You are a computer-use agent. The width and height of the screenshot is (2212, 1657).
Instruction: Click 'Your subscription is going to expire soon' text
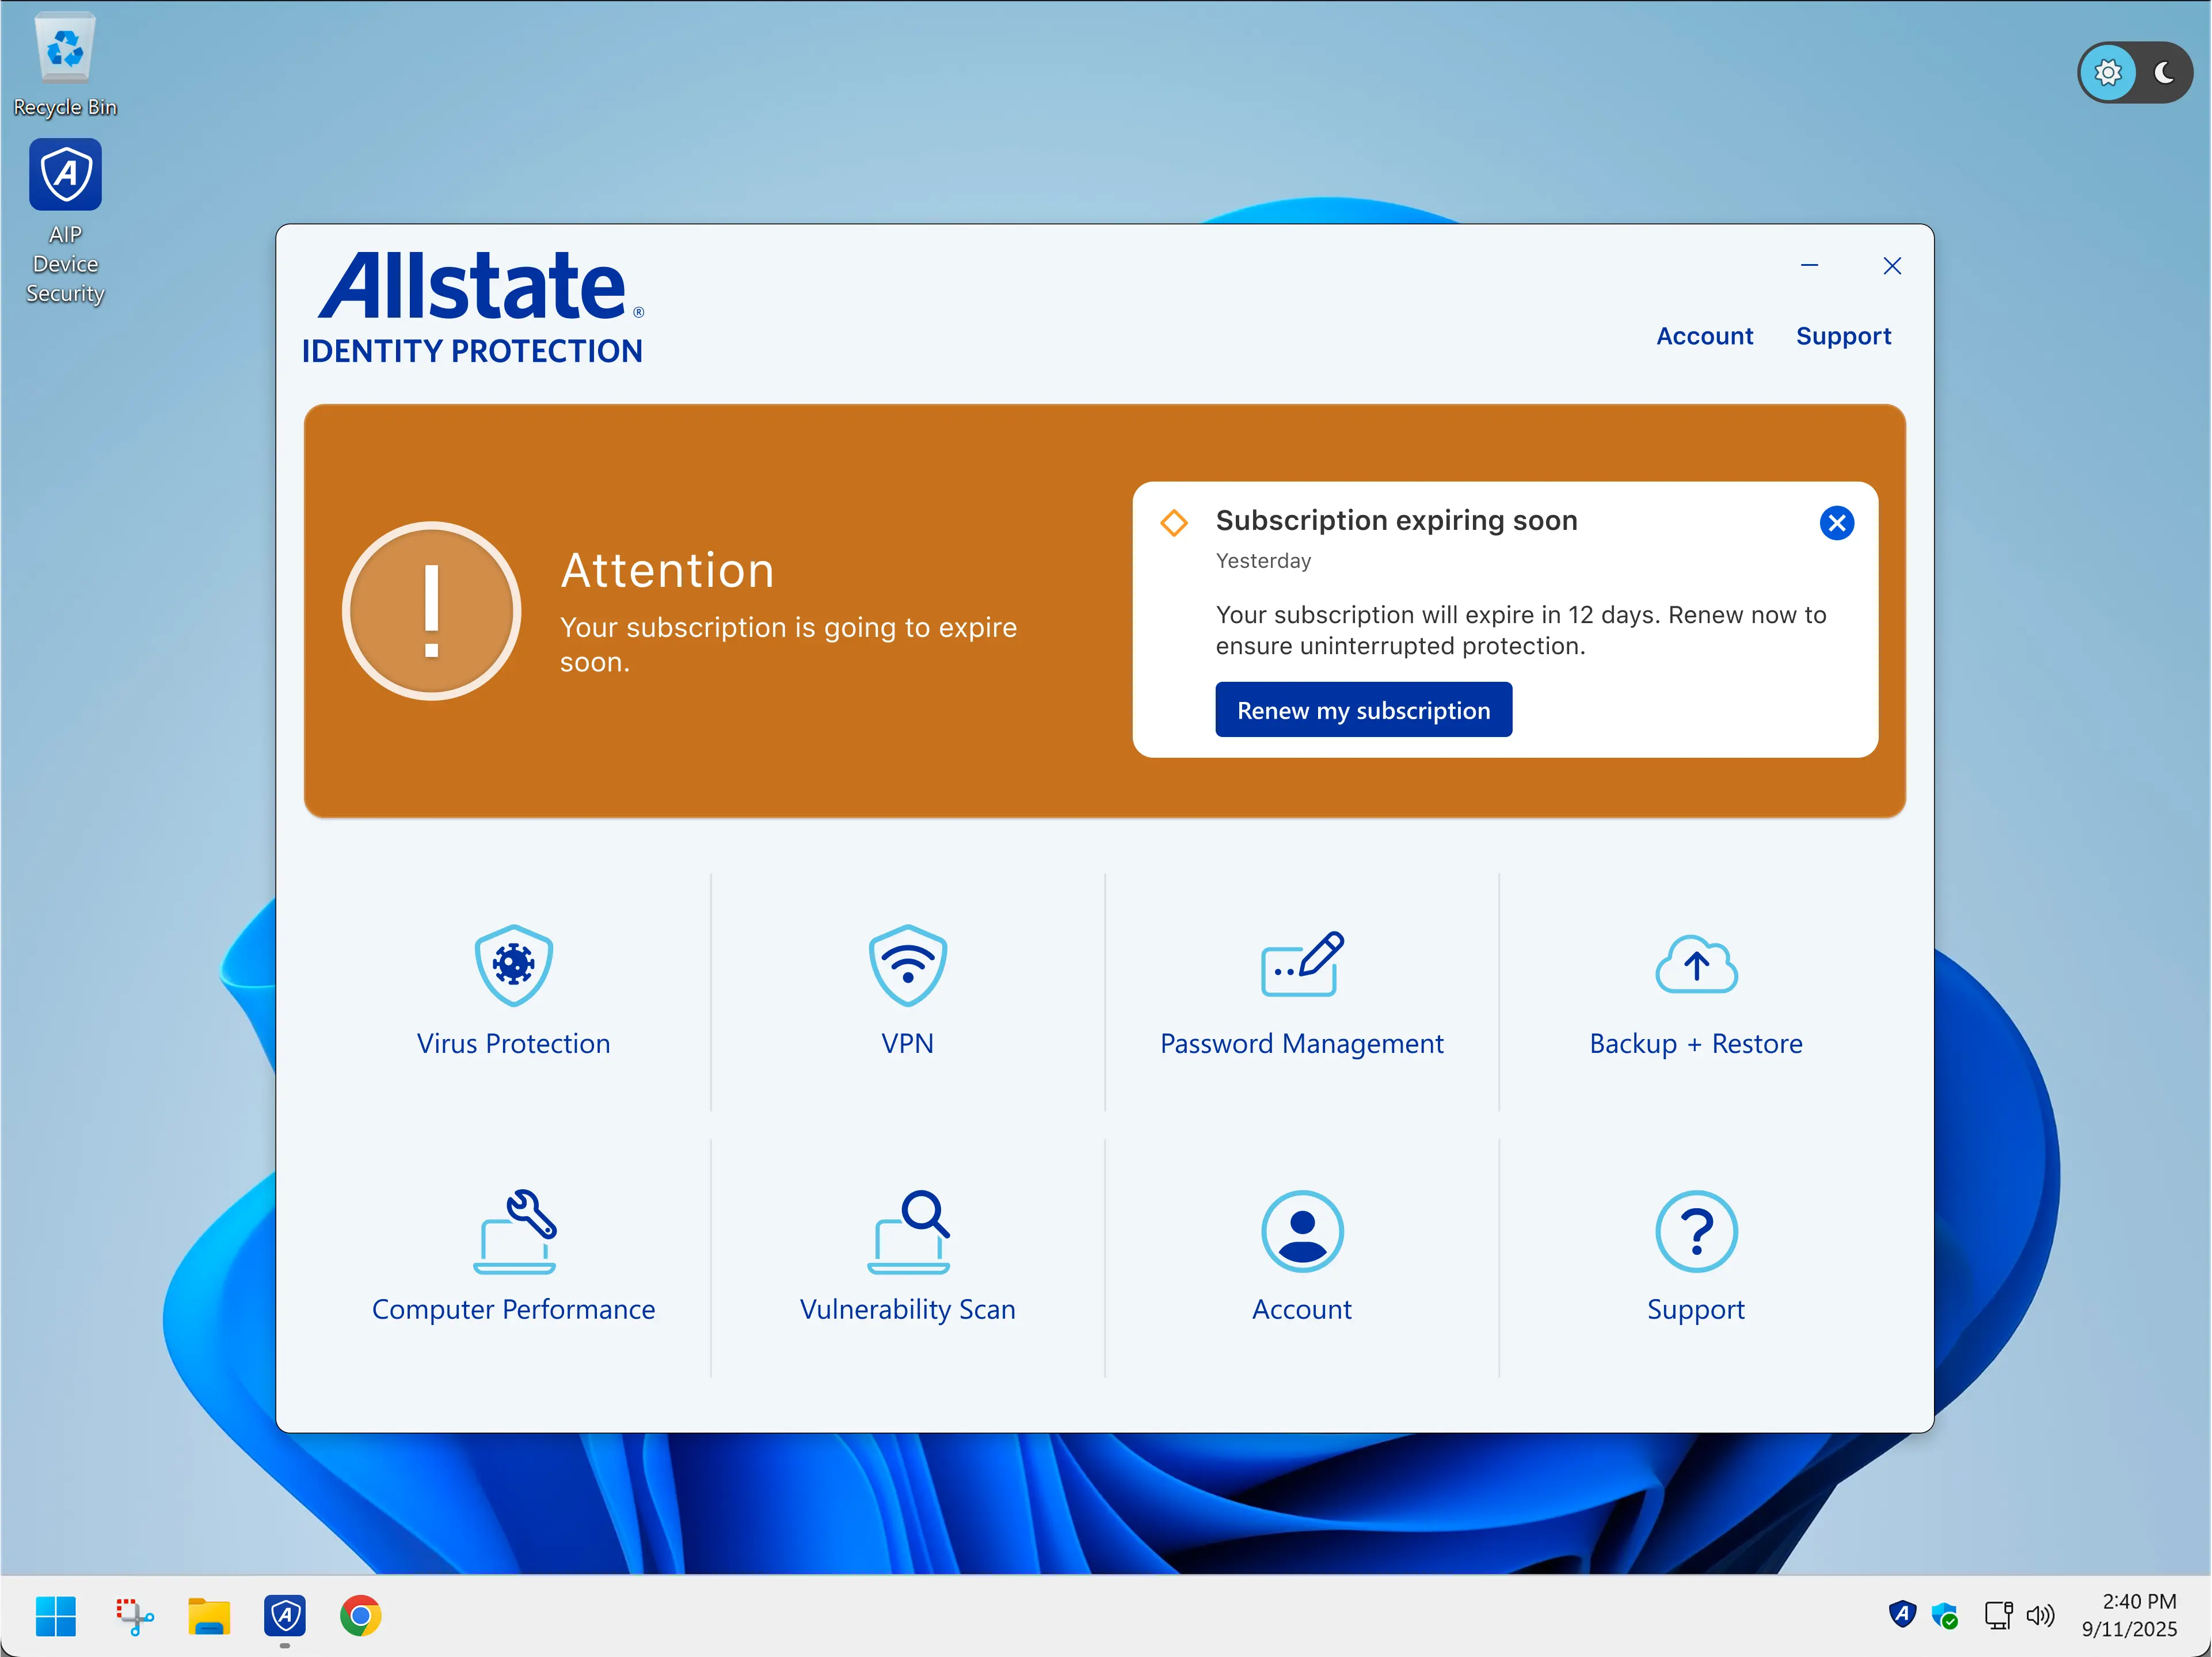coord(788,644)
